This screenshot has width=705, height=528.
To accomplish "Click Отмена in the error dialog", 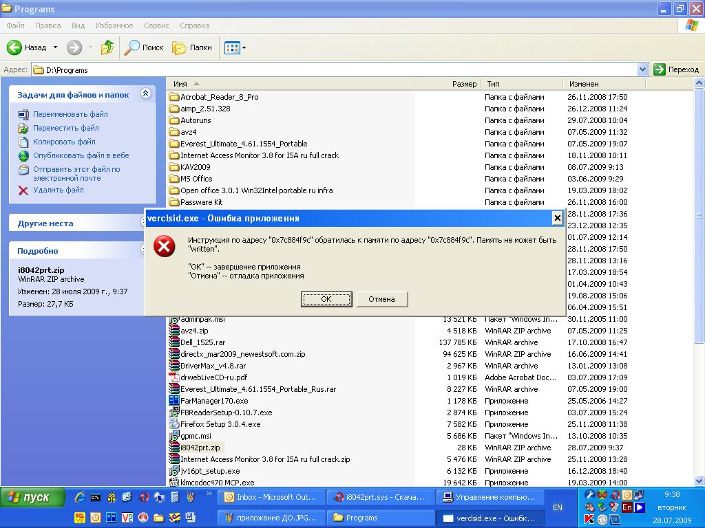I will 381,299.
